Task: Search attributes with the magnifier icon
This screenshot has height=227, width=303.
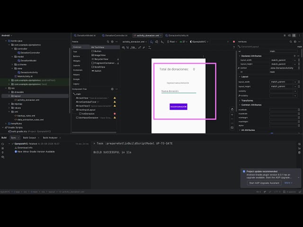Action: [x=291, y=42]
